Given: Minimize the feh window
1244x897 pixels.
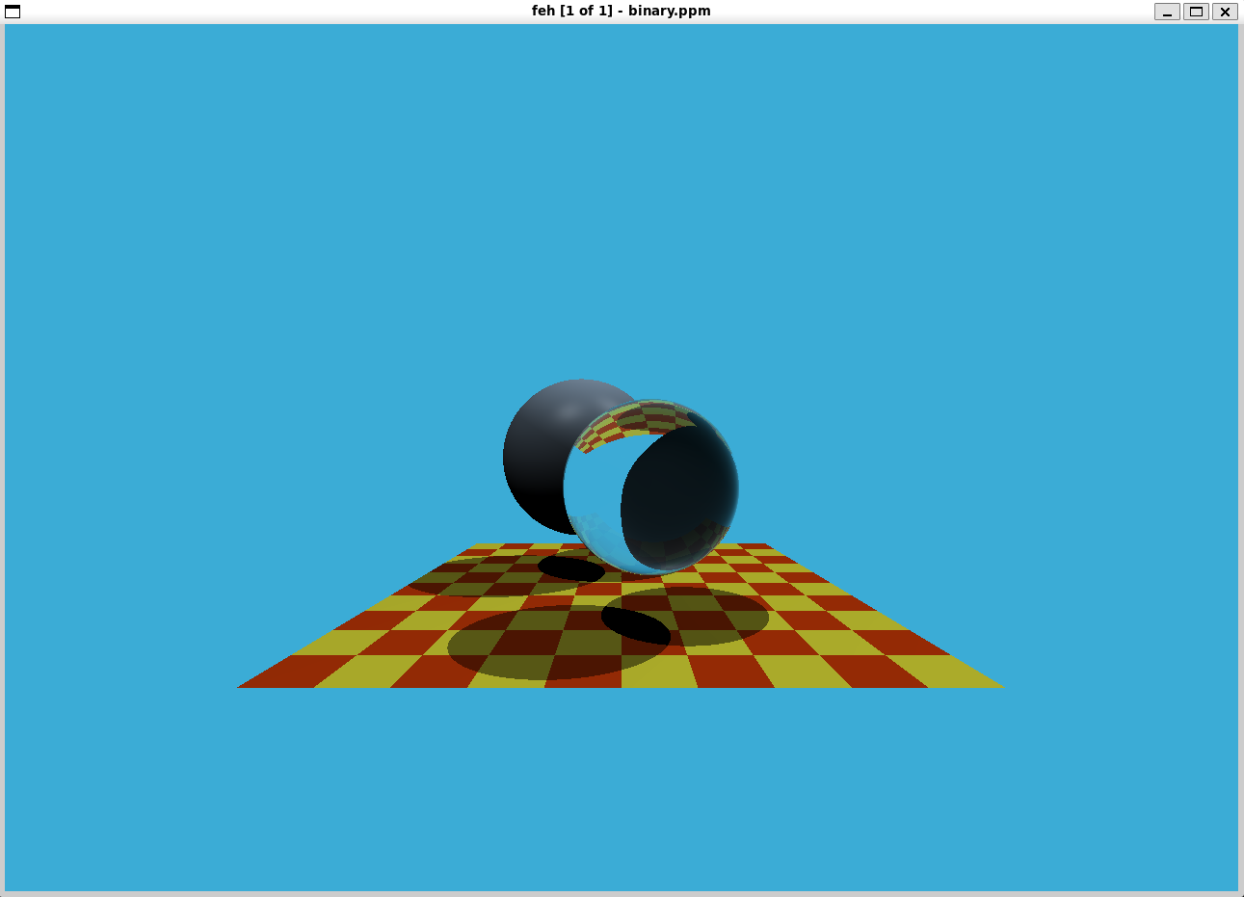Looking at the screenshot, I should click(x=1167, y=12).
